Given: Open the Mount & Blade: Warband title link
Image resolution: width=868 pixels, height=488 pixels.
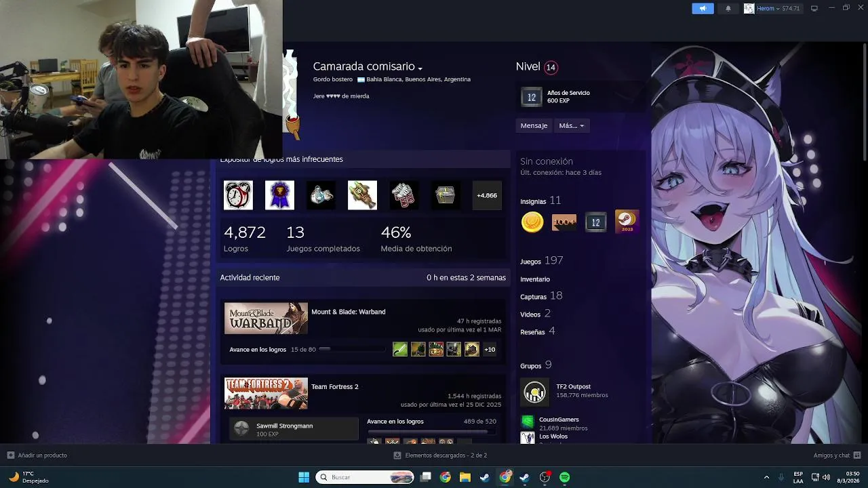Looking at the screenshot, I should coord(348,312).
